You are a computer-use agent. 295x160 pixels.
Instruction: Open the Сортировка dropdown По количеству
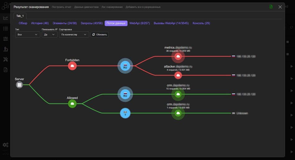[74, 34]
